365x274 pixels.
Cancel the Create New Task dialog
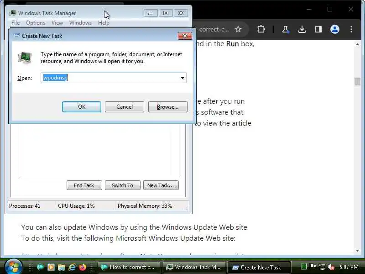pos(124,107)
